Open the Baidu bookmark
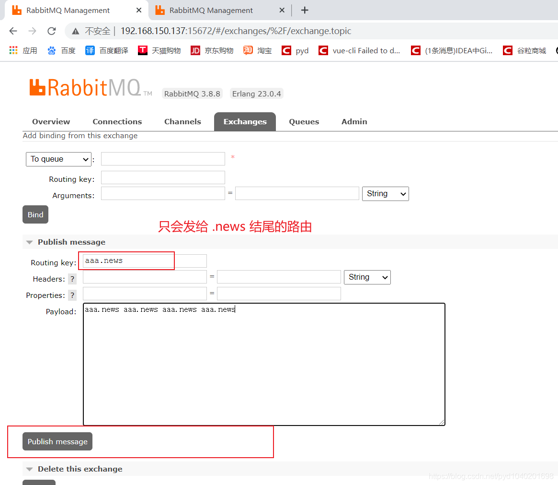558x485 pixels. click(x=61, y=50)
